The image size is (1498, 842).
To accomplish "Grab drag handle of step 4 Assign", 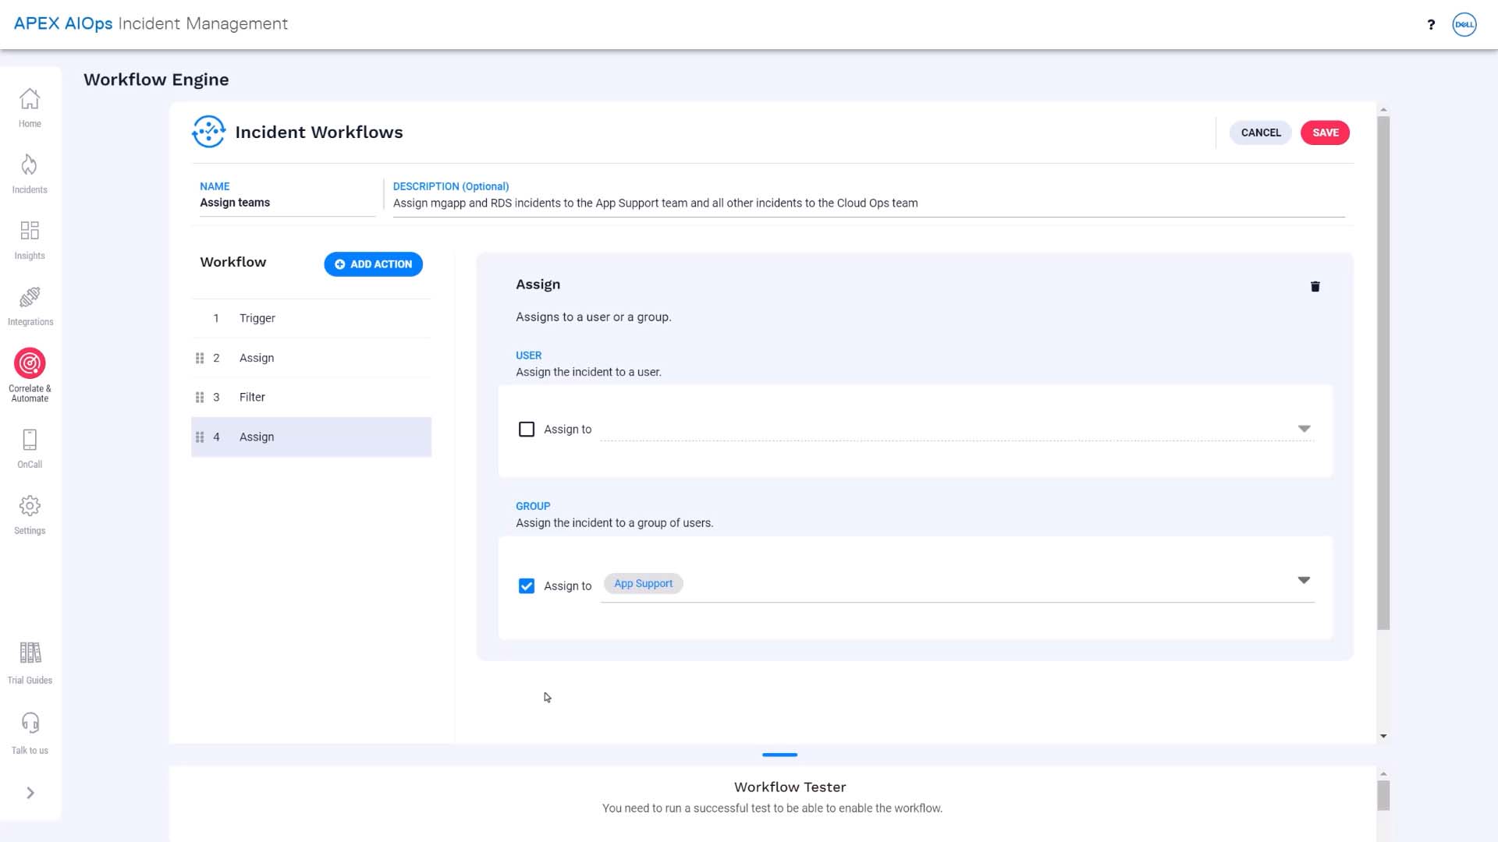I will [x=200, y=437].
